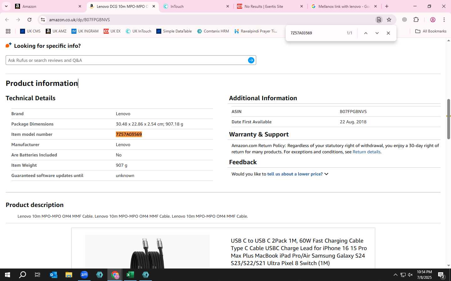
Task: Open tell us about a lower price link
Action: point(295,174)
